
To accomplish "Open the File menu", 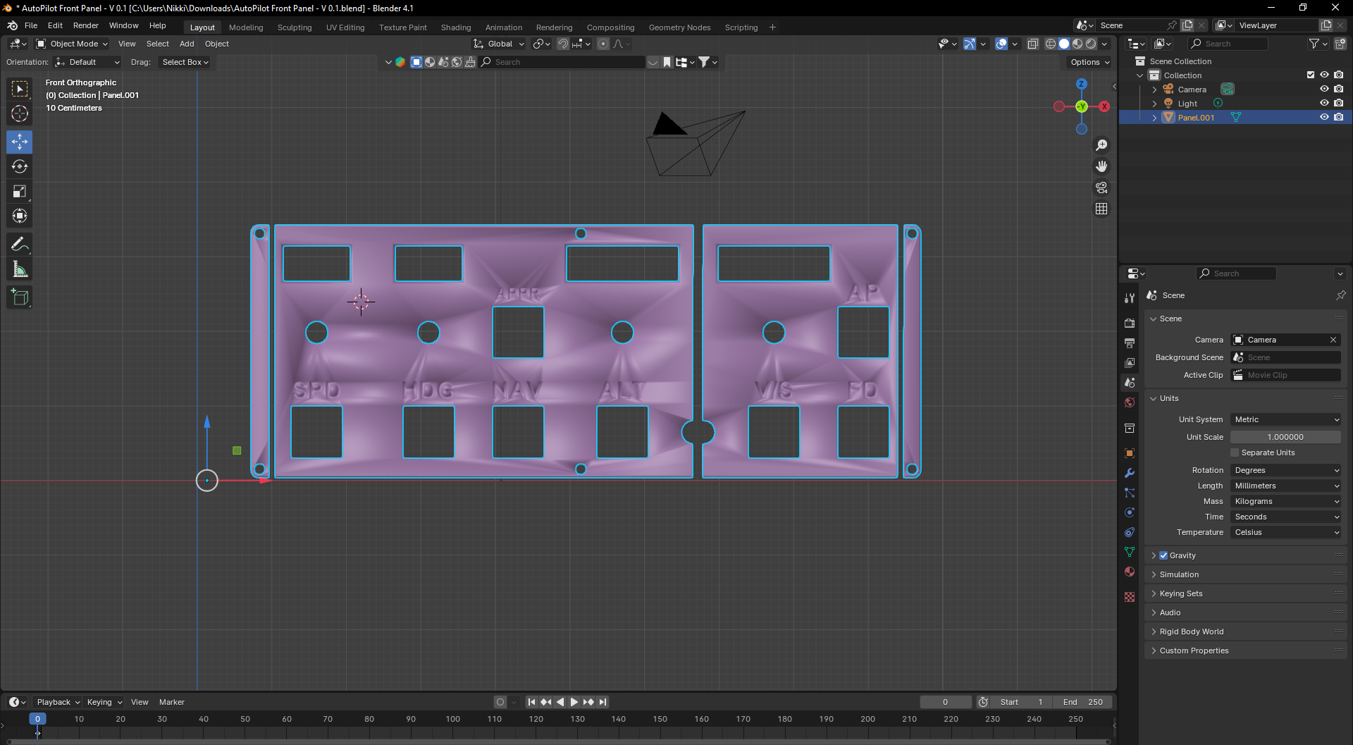I will [x=31, y=25].
